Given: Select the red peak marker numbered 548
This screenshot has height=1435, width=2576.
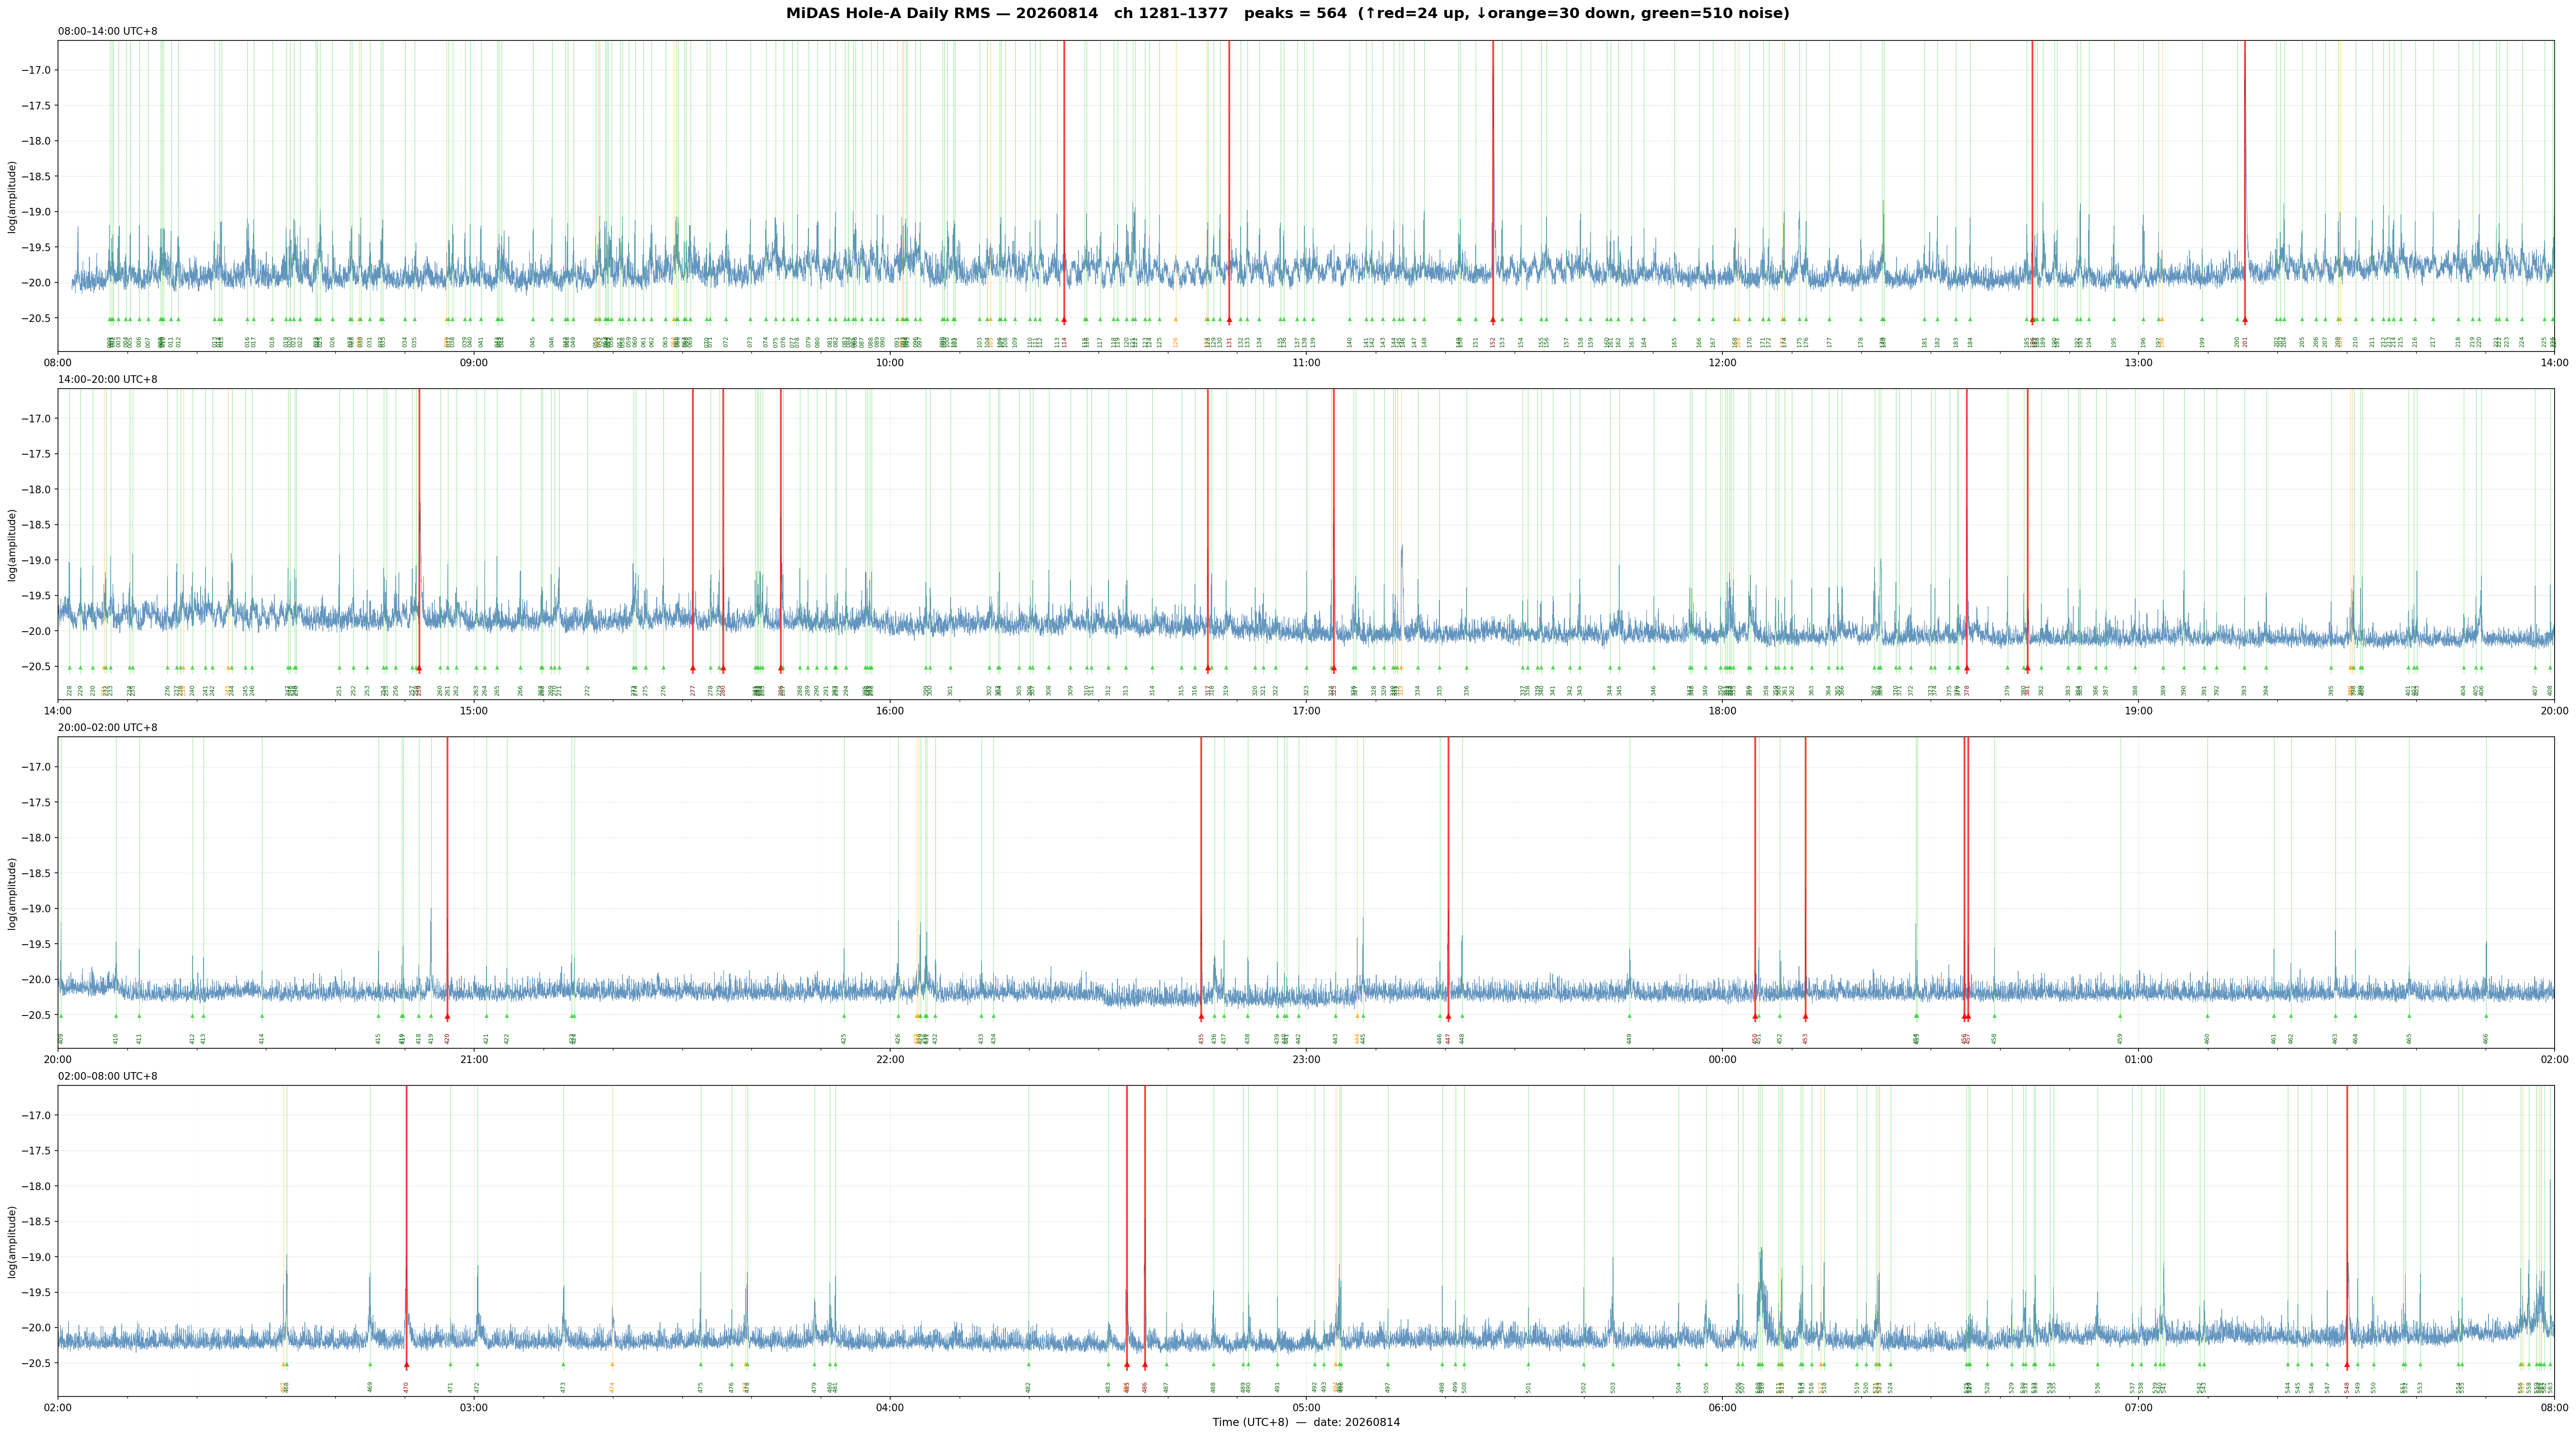Looking at the screenshot, I should (2347, 1365).
